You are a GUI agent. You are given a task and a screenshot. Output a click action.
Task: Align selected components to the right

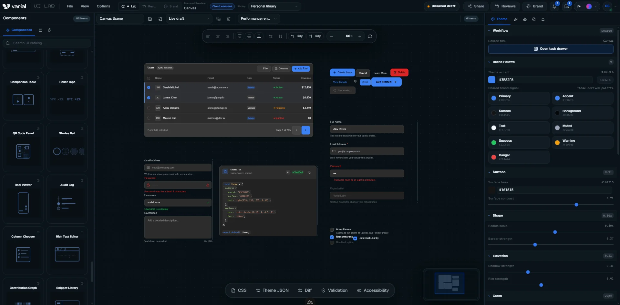tap(228, 36)
